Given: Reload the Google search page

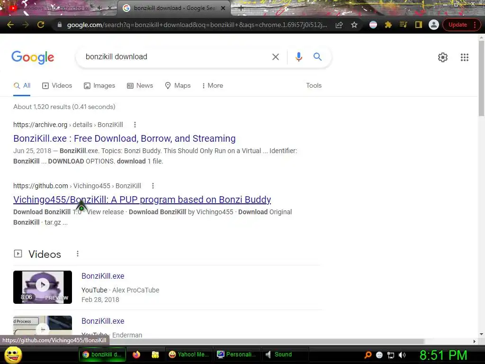Looking at the screenshot, I should [41, 25].
